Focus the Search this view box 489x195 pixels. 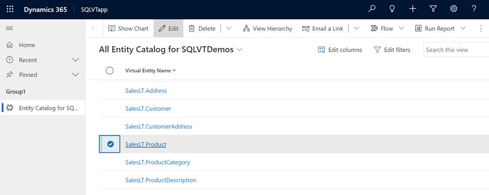[x=456, y=50]
